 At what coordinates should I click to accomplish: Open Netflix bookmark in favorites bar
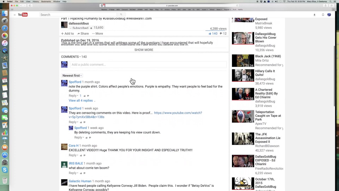[x=240, y=10]
